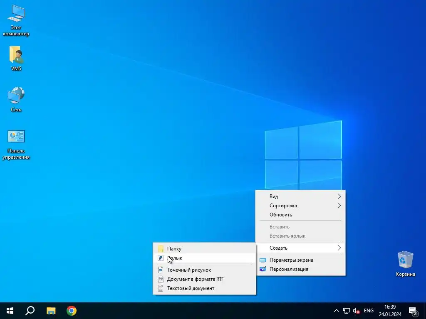The image size is (426, 319).
Task: Open the 'Создать' submenu entry
Action: click(300, 248)
